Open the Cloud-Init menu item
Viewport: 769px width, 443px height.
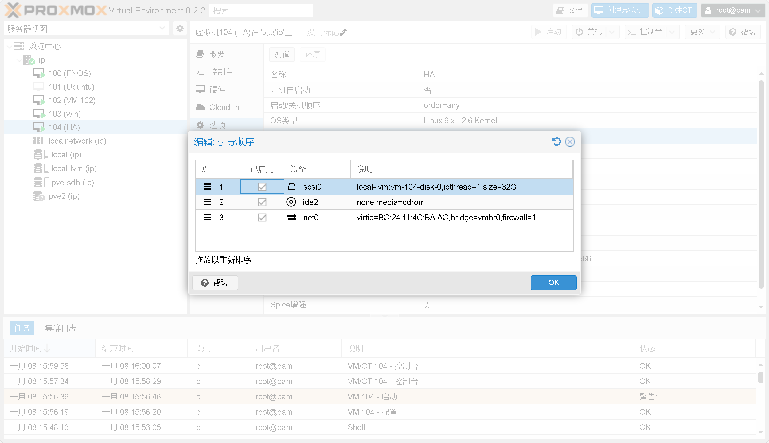227,107
